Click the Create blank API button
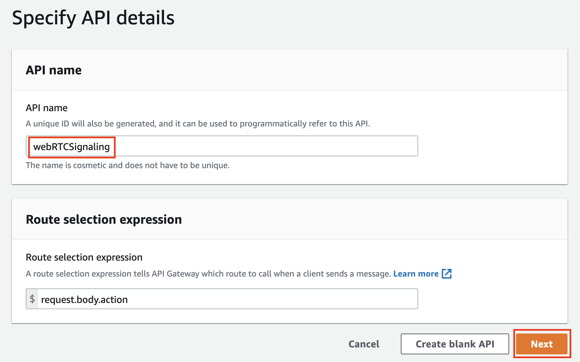 [x=455, y=344]
